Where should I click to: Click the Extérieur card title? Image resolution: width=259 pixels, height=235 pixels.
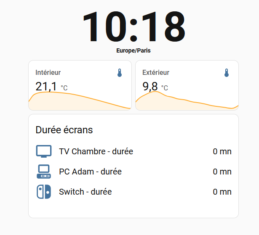[156, 72]
